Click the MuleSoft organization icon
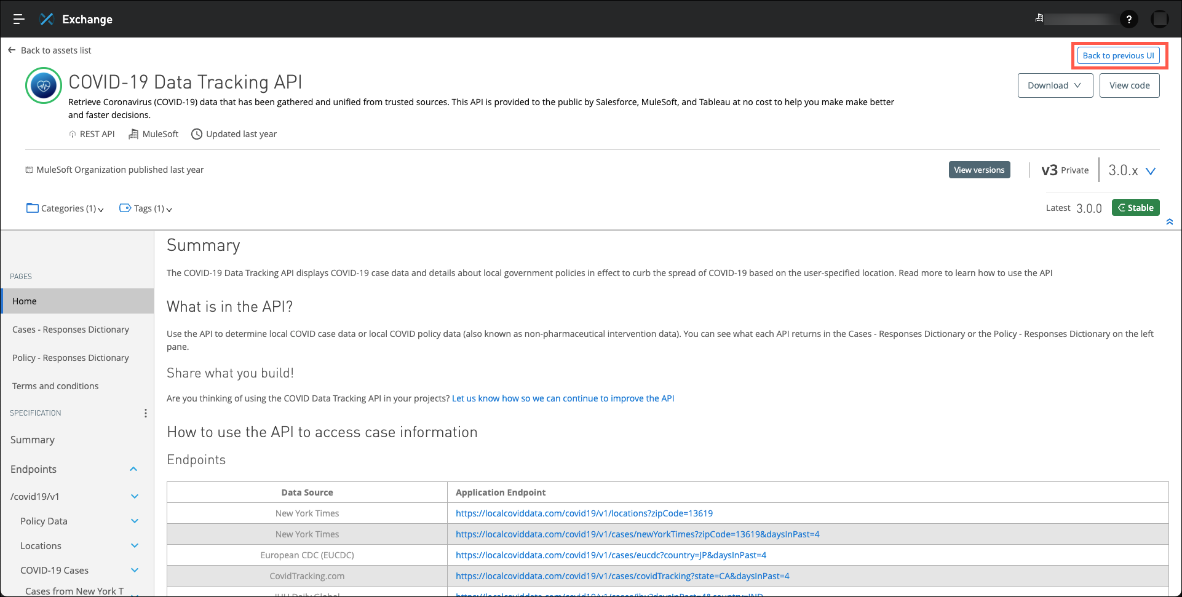The height and width of the screenshot is (597, 1182). tap(133, 134)
